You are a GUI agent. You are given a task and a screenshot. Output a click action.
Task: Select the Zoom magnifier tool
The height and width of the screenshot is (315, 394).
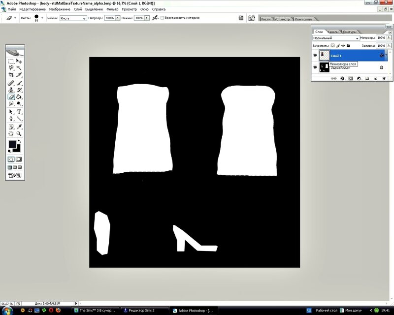tap(19, 133)
